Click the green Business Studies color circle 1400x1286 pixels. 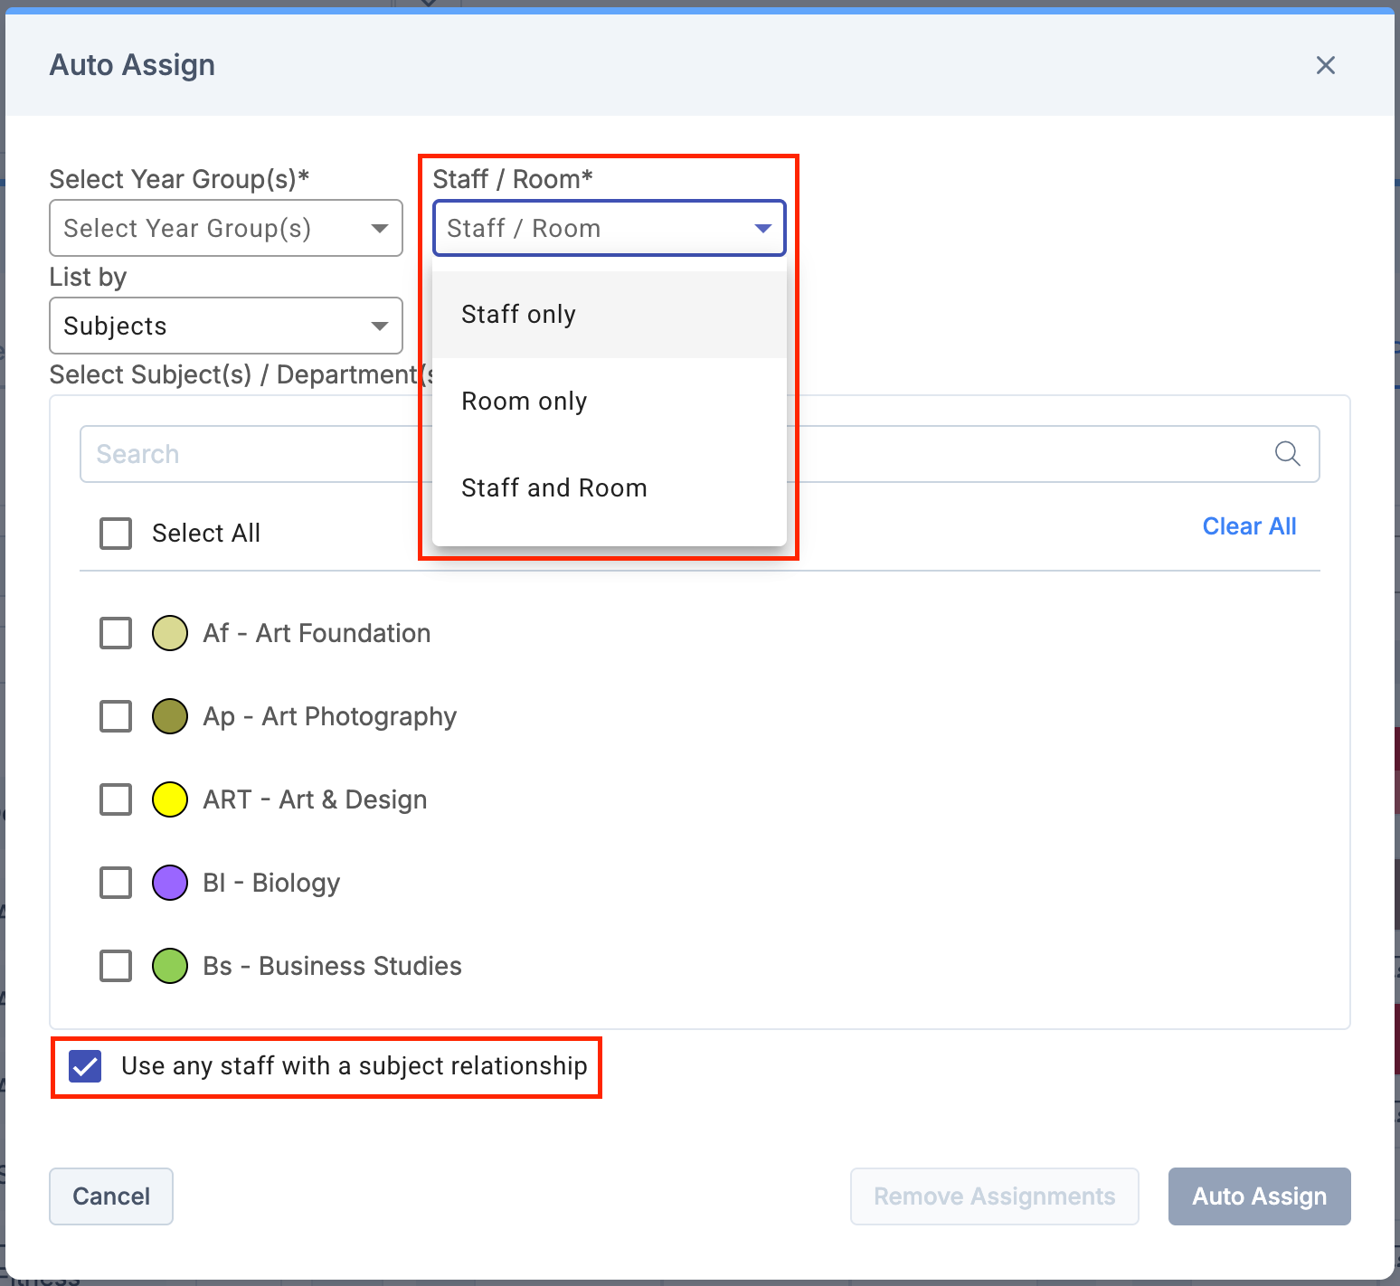[170, 966]
